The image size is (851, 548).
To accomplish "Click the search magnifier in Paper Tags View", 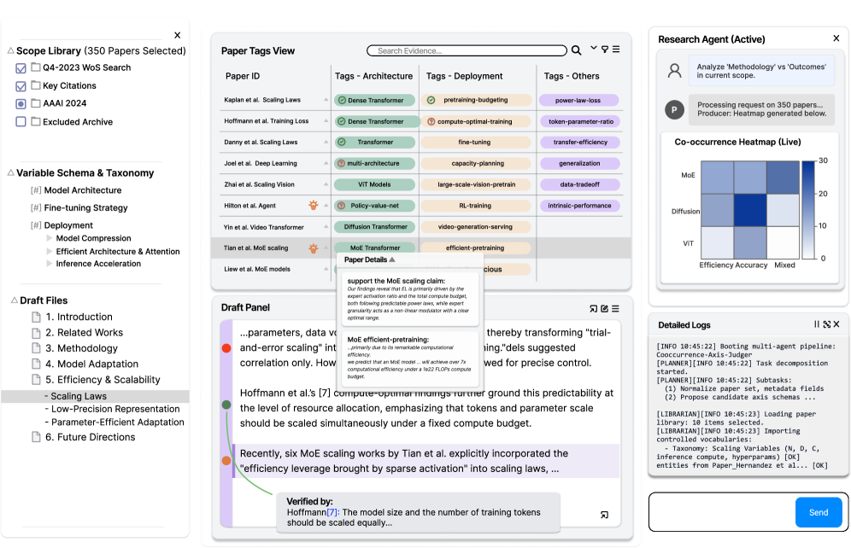I will [x=577, y=50].
